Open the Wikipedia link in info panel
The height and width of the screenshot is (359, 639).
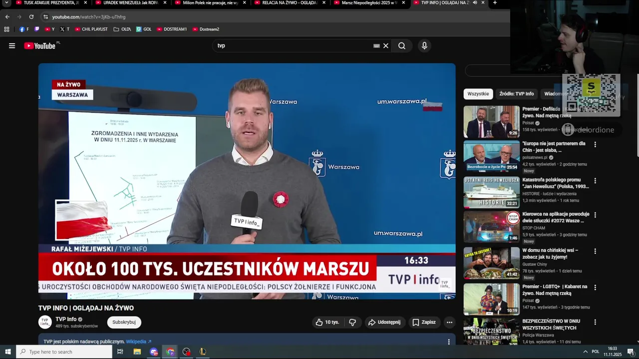138,342
